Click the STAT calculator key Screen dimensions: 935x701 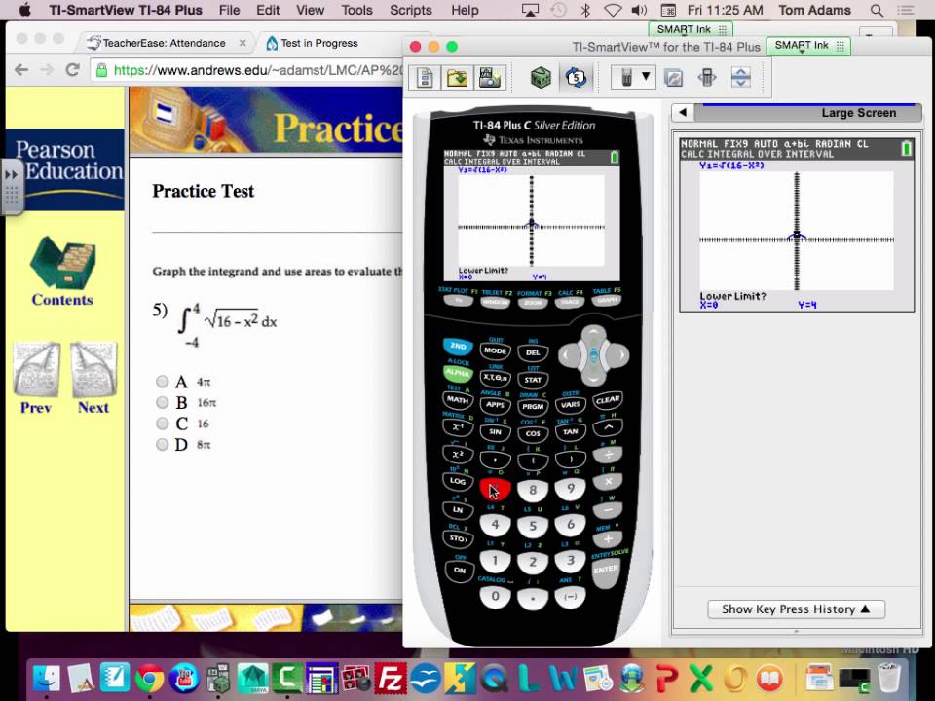[533, 380]
